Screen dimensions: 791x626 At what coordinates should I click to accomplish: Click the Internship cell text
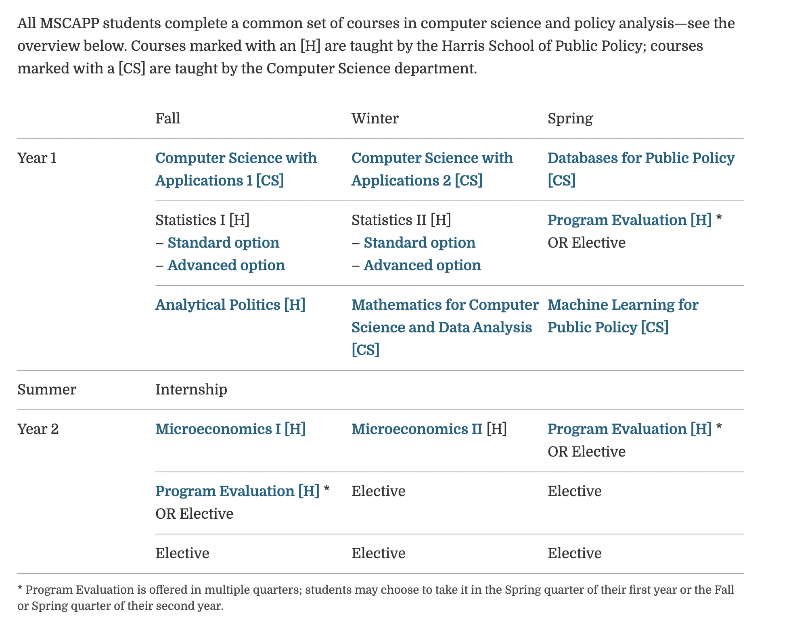point(191,390)
